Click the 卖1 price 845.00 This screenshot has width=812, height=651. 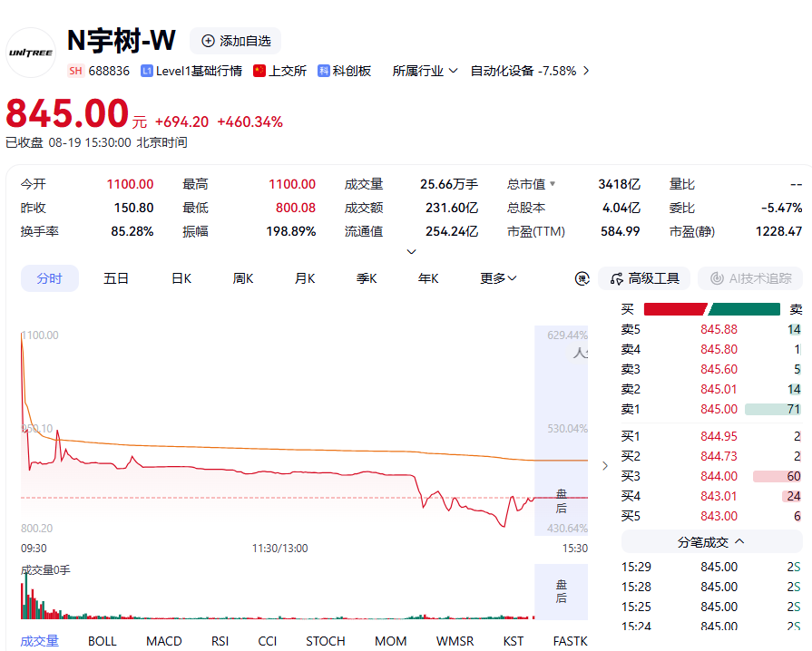719,409
